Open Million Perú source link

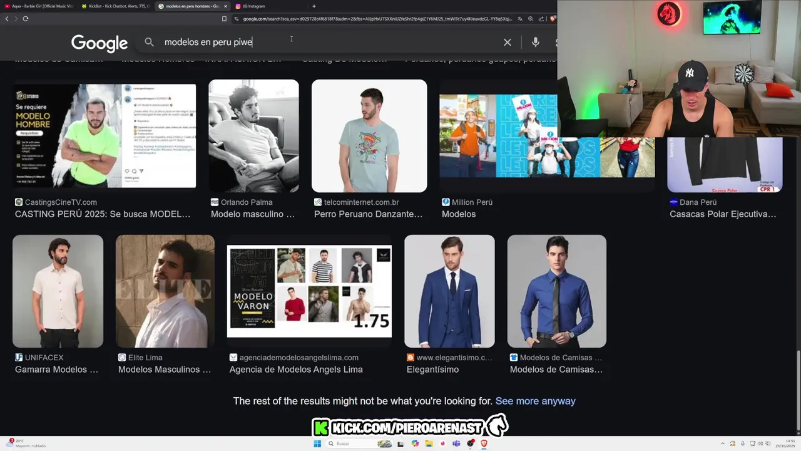pyautogui.click(x=472, y=202)
